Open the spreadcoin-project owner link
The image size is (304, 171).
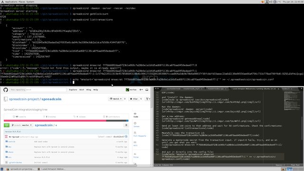pos(24,99)
